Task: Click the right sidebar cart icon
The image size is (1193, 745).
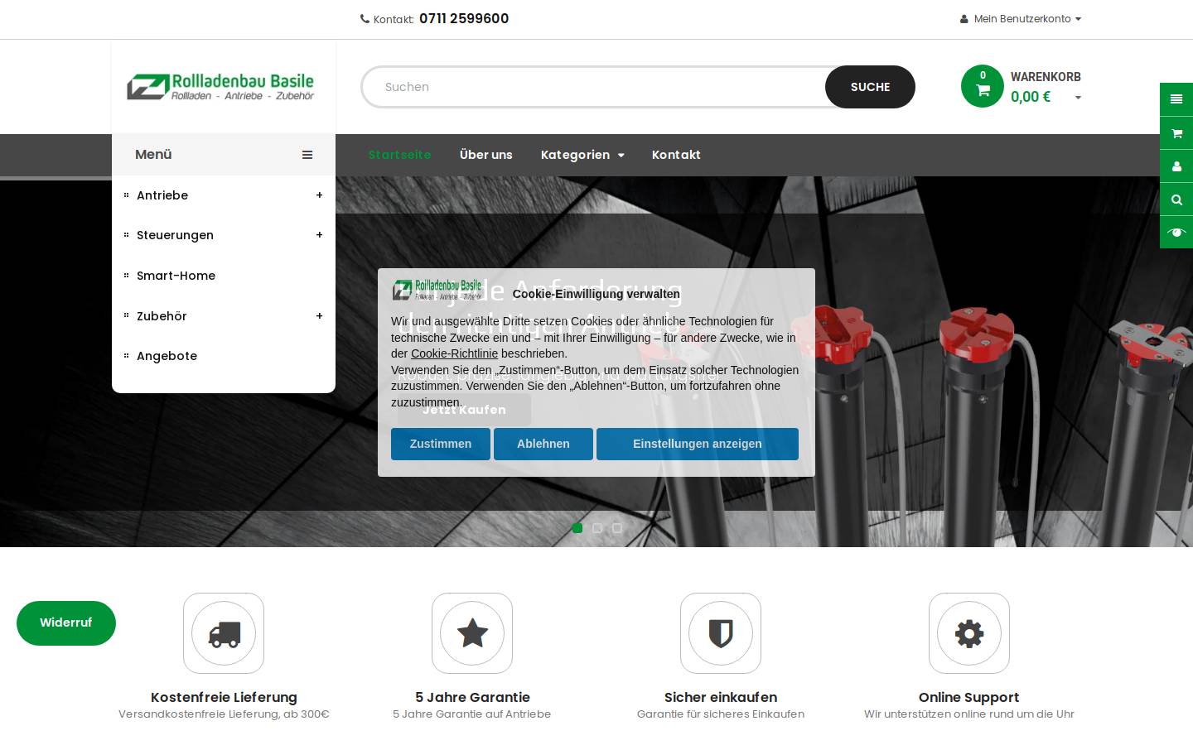Action: (1176, 132)
